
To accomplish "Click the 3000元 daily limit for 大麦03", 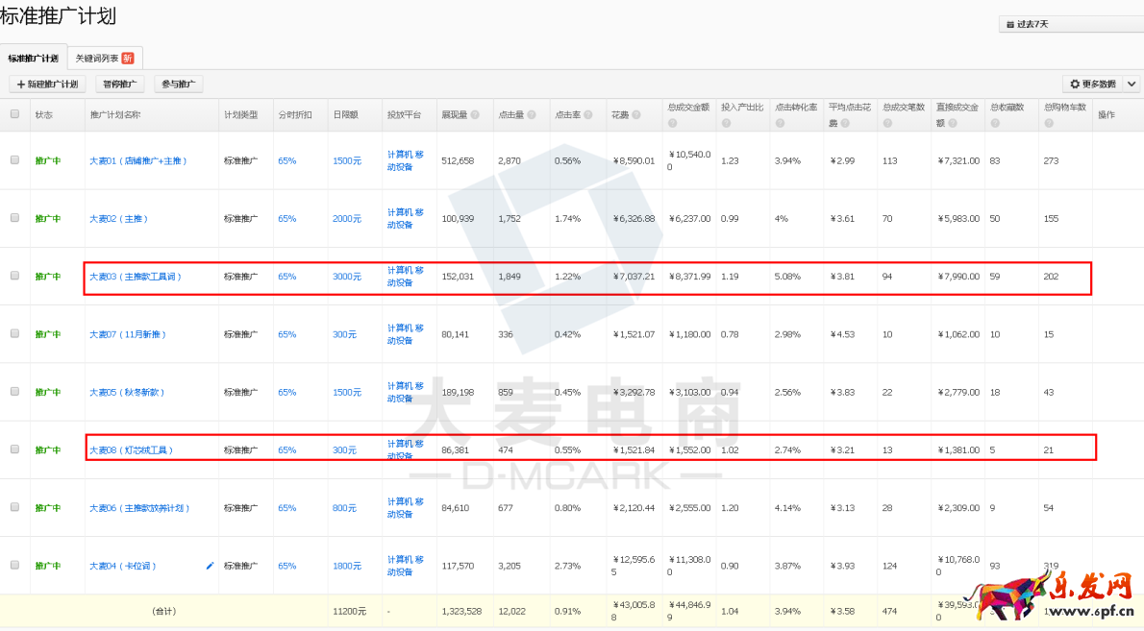I will point(346,277).
